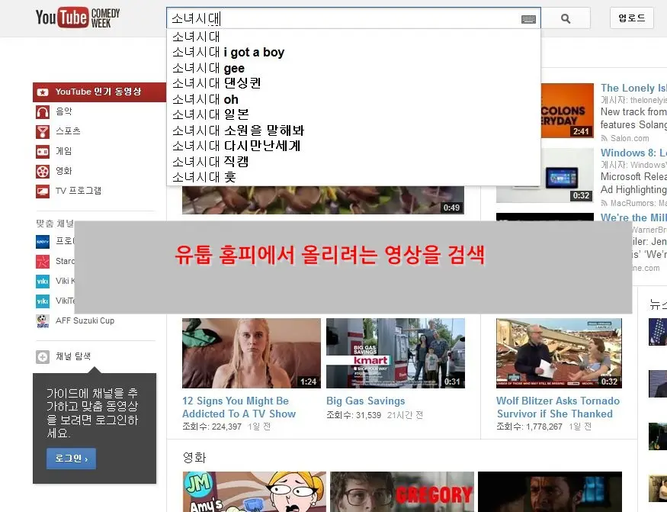This screenshot has height=512, width=667.
Task: Click the blue 로그인 button
Action: (71, 459)
